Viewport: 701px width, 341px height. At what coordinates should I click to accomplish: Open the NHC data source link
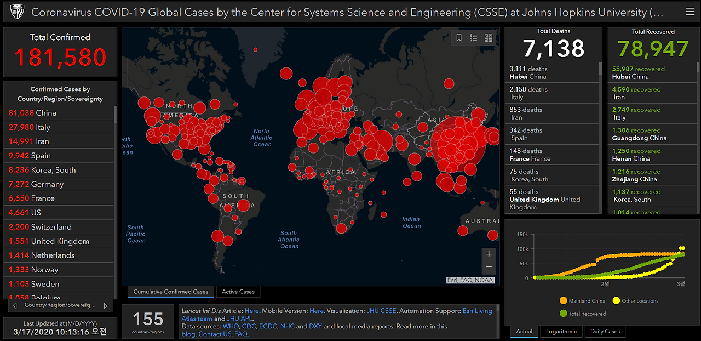(287, 326)
